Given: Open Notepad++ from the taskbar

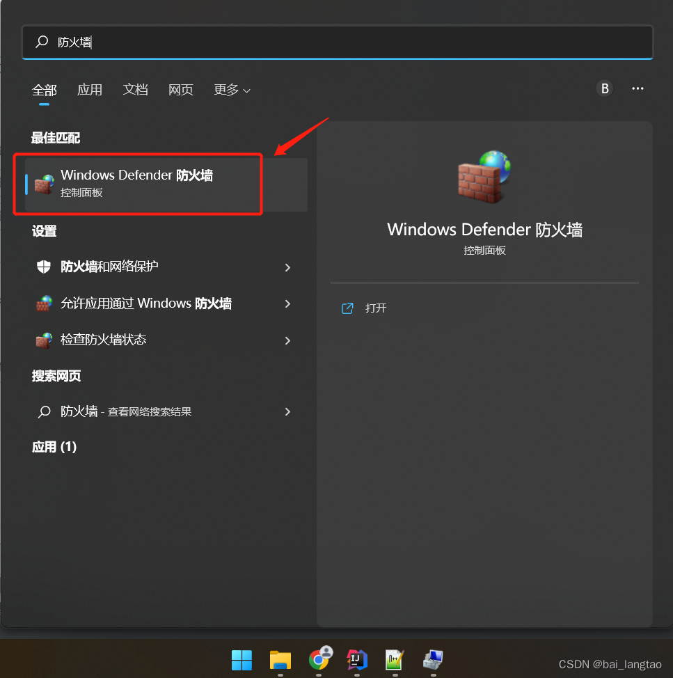Looking at the screenshot, I should click(395, 660).
